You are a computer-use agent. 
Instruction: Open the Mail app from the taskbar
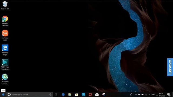97,95
